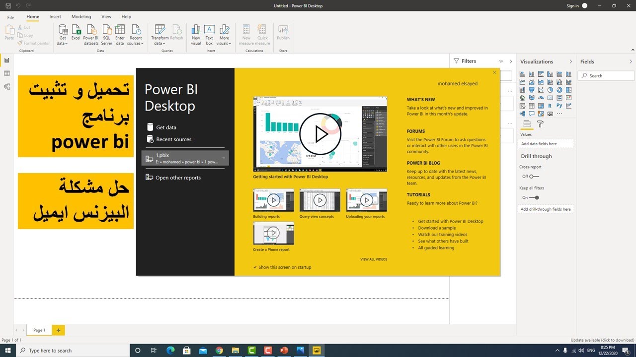636x357 pixels.
Task: Click Recent sources on splash screen
Action: (169, 139)
